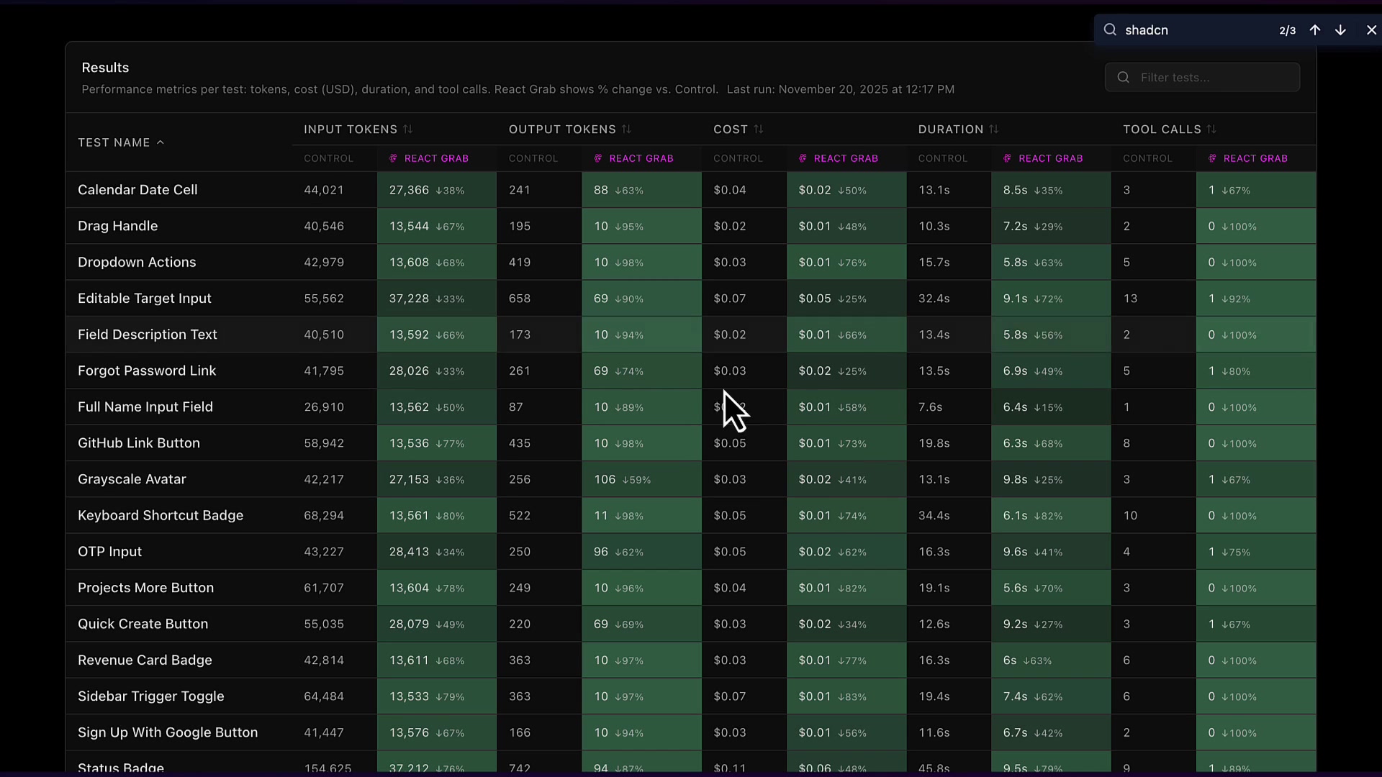Select the Calendar Date Cell row

coord(137,190)
